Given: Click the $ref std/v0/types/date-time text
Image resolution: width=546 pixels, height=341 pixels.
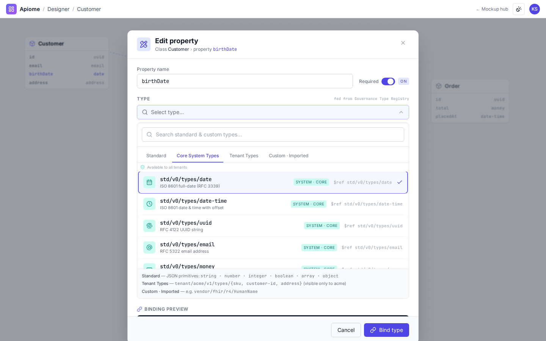Looking at the screenshot, I should point(367,204).
